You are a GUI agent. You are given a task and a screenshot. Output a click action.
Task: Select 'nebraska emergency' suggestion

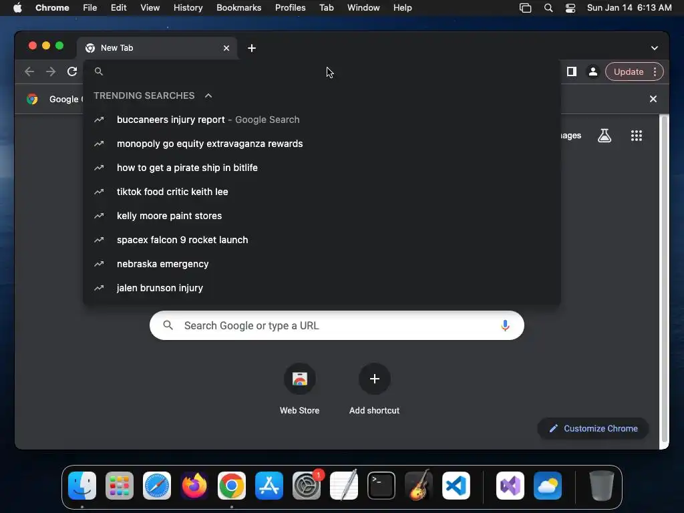322,264
